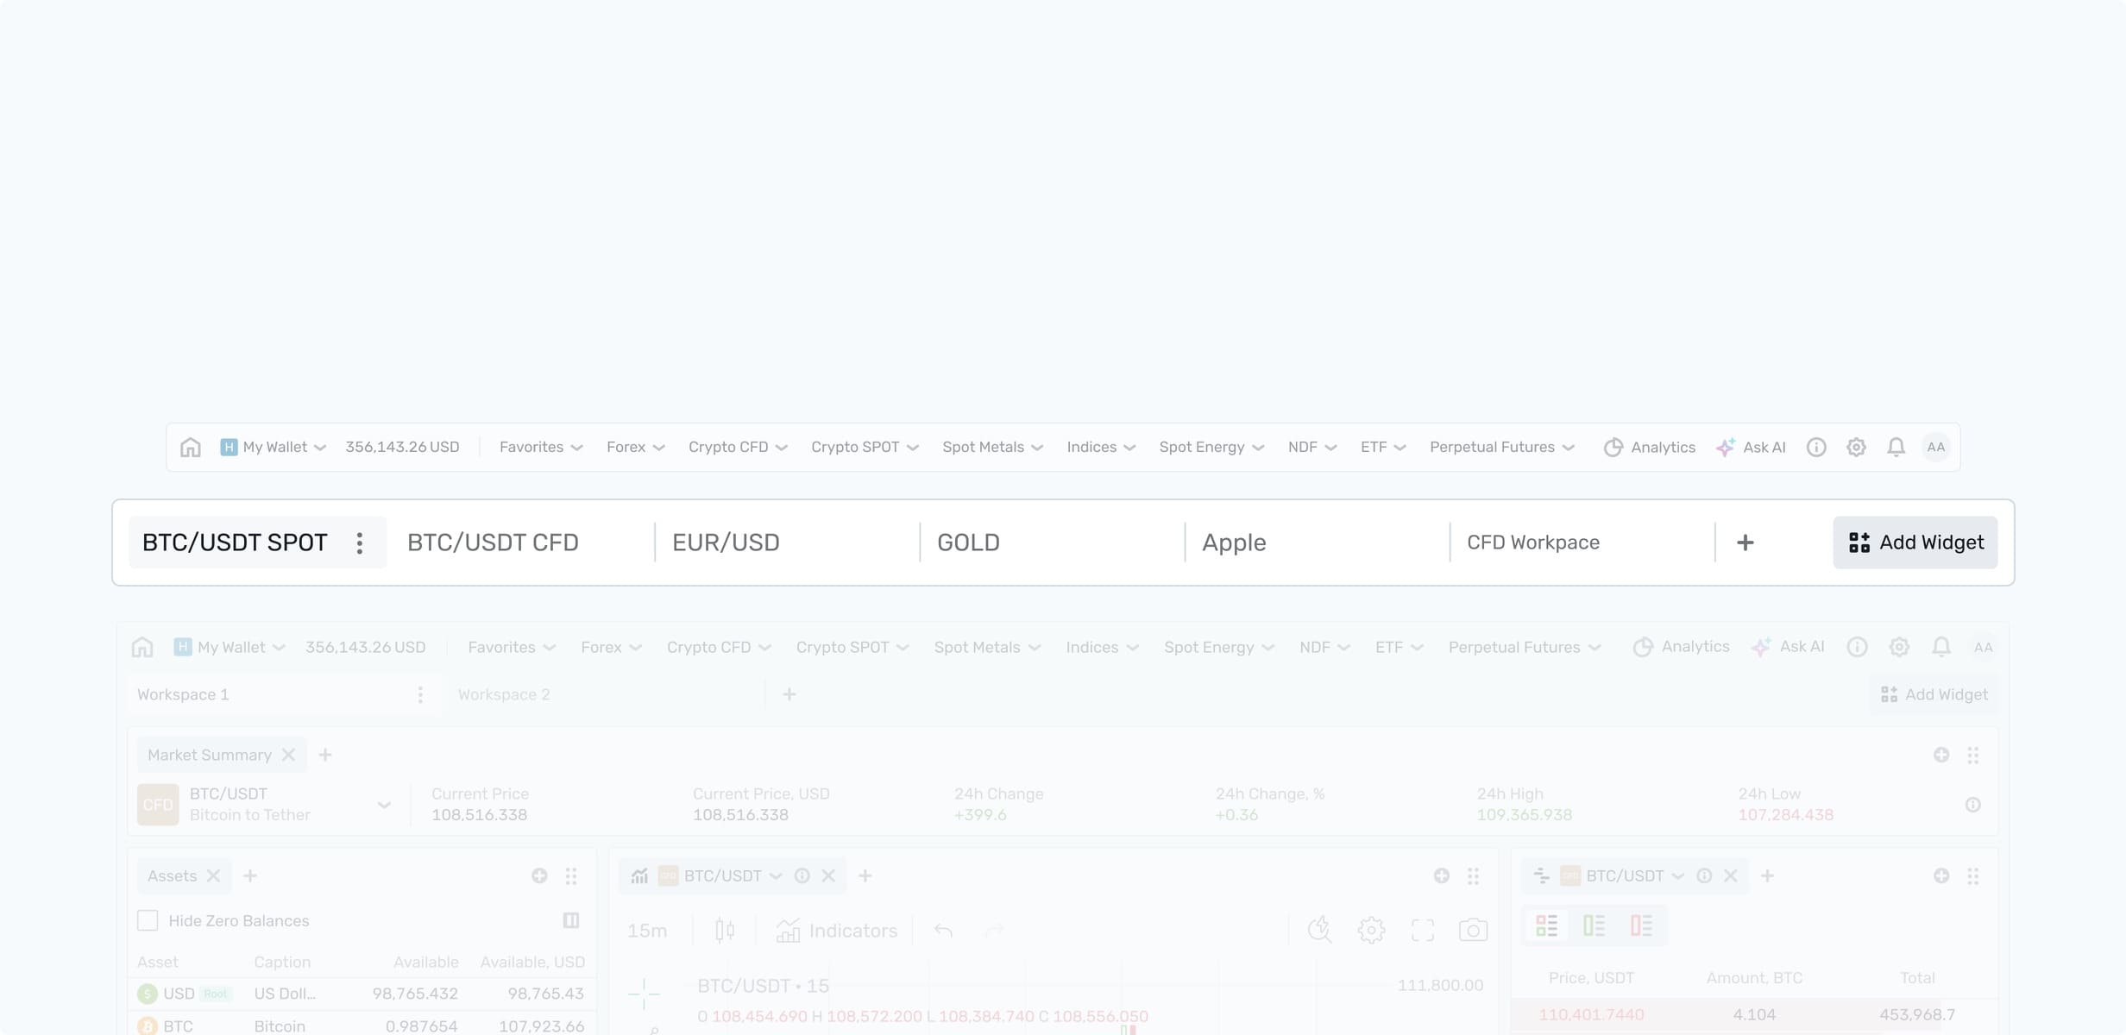2126x1035 pixels.
Task: Add tab next to Market Summary
Action: point(325,755)
